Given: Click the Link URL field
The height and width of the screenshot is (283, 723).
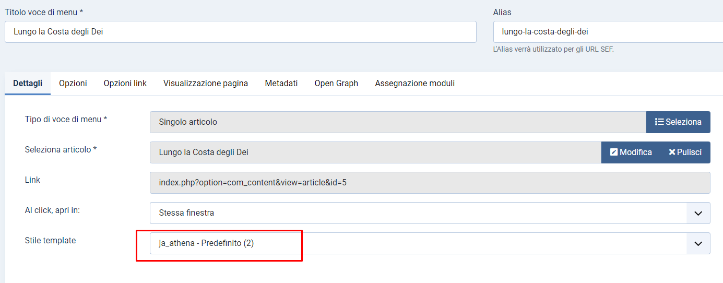Looking at the screenshot, I should 430,183.
